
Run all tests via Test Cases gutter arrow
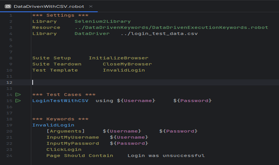tap(18, 95)
